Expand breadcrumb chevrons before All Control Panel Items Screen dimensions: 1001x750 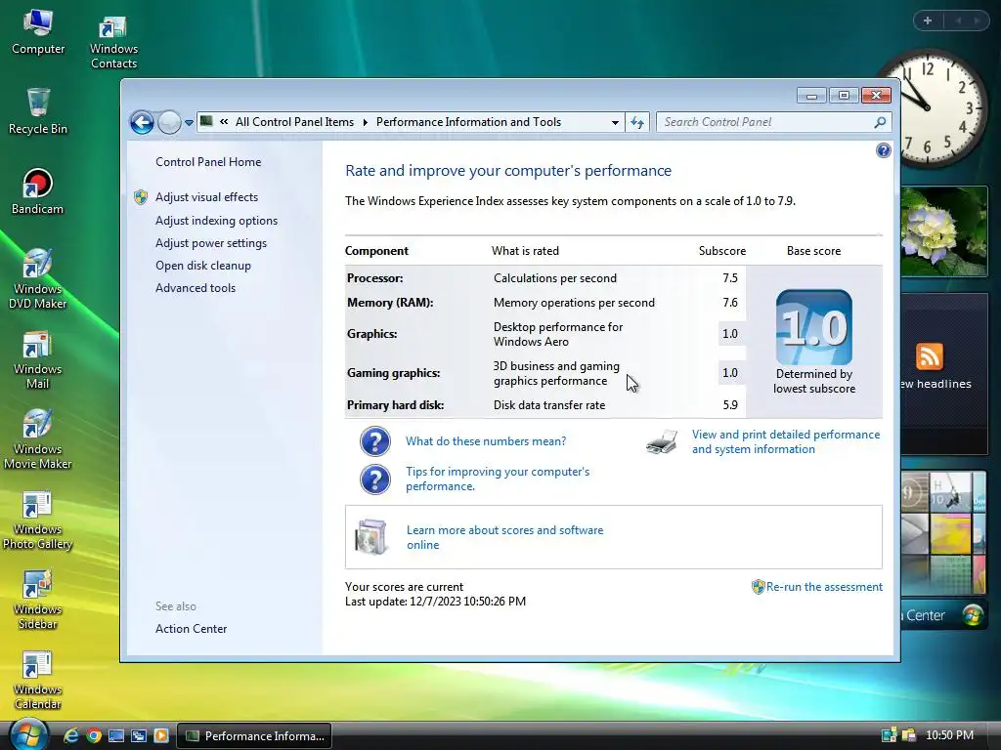pyautogui.click(x=224, y=121)
